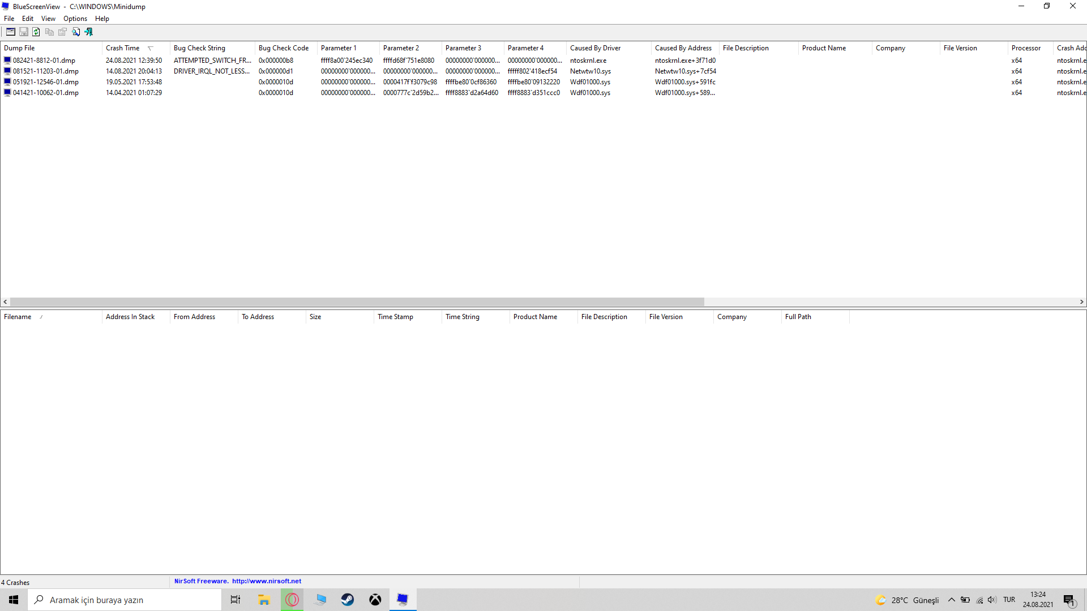Sort by Crash Time column header
This screenshot has height=611, width=1087.
(x=123, y=48)
